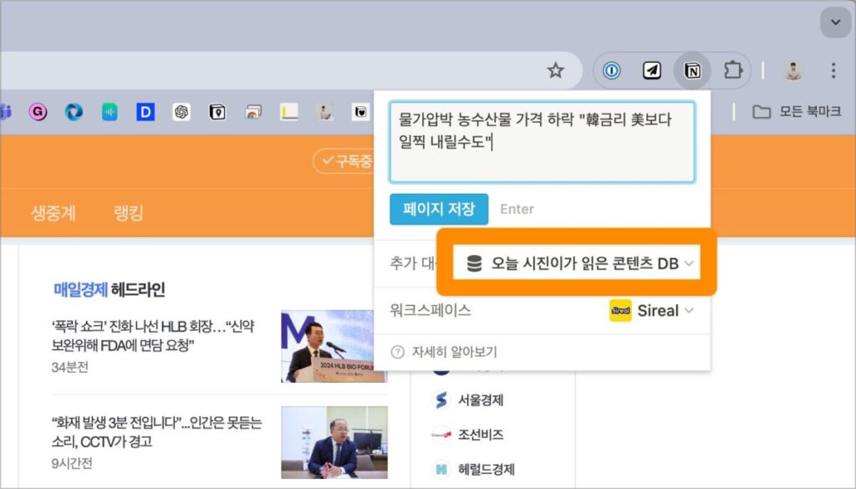Open the Chrome three-dot menu
This screenshot has height=489, width=856.
[x=833, y=71]
